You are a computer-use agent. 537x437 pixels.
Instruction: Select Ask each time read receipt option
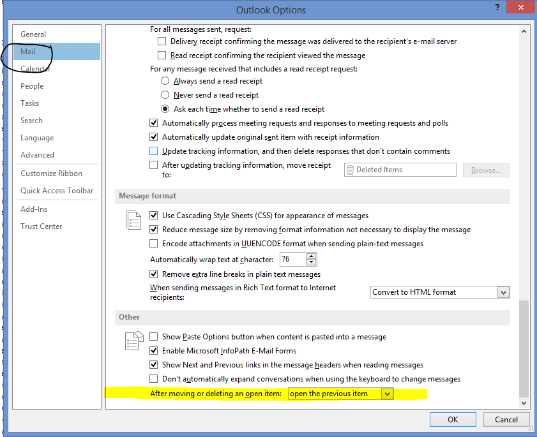[x=165, y=109]
